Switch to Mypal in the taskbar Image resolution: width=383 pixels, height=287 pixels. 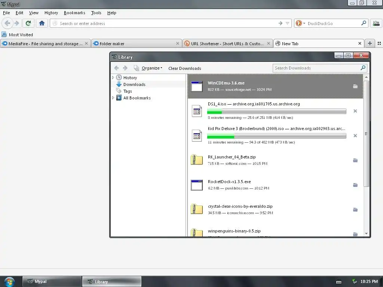click(52, 281)
